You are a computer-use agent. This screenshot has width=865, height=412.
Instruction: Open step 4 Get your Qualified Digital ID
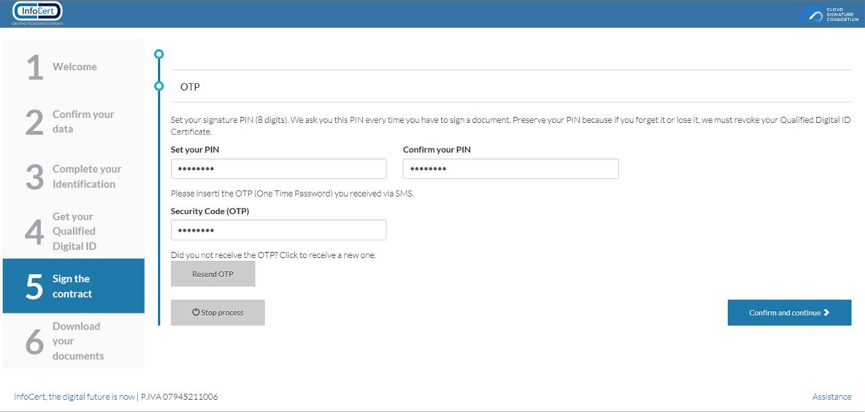[x=74, y=231]
